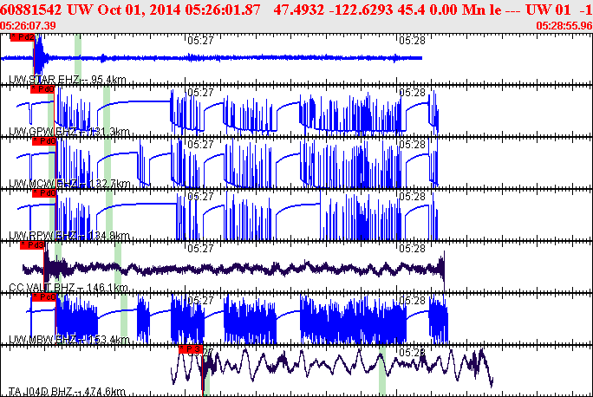Viewport: 593px width, 397px height.
Task: Click the 05:27 time tick on UW.STAR trace
Action: point(200,40)
